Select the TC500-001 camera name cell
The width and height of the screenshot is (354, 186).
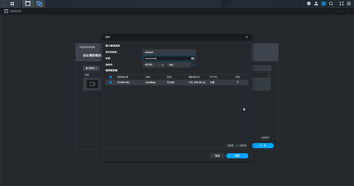(x=123, y=83)
